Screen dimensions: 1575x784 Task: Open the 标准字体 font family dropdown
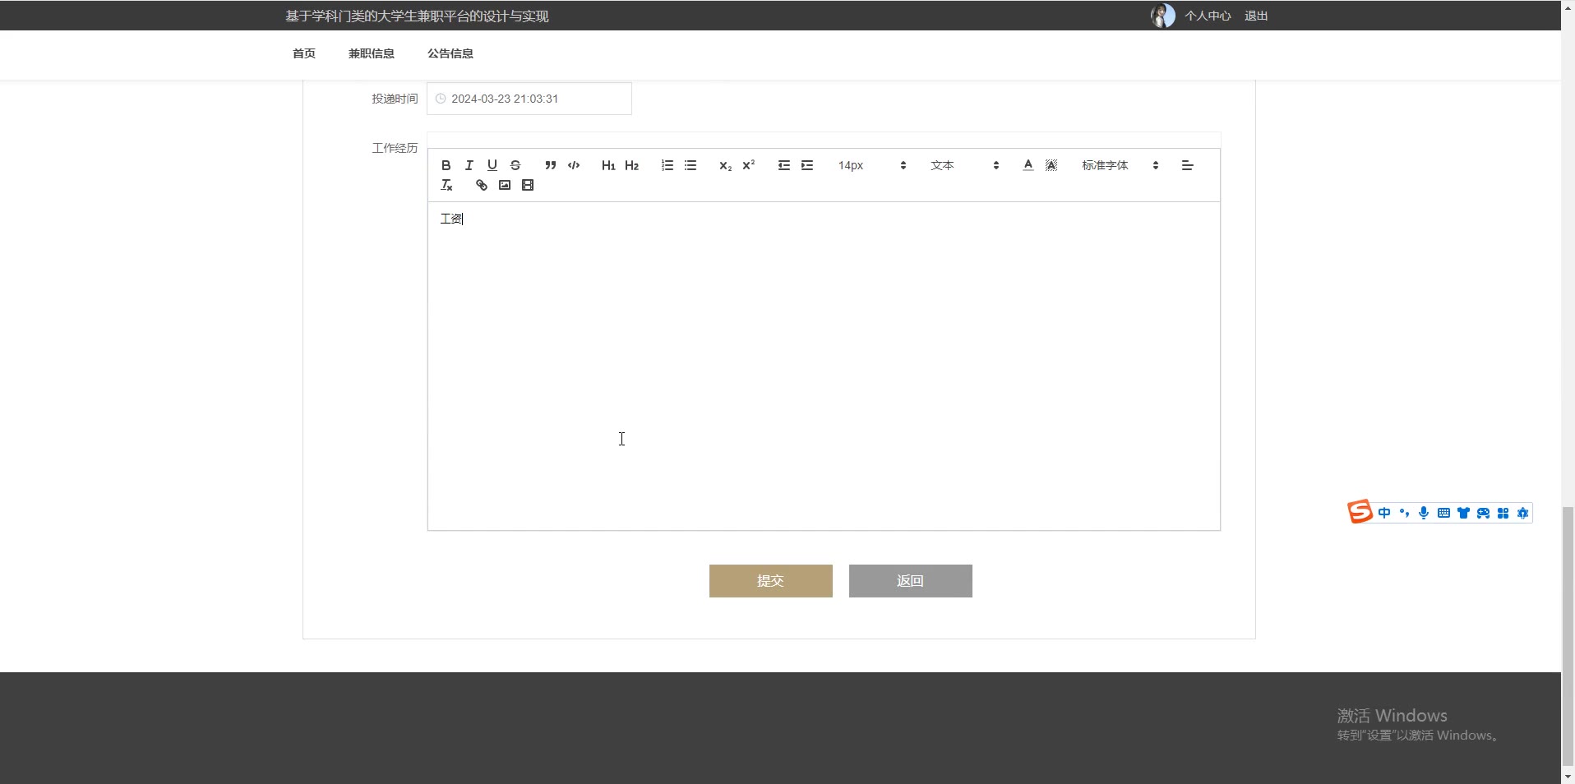pos(1120,165)
